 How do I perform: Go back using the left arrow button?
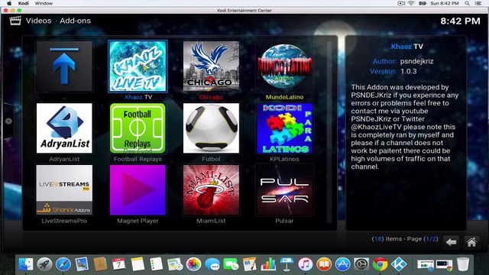pyautogui.click(x=451, y=242)
